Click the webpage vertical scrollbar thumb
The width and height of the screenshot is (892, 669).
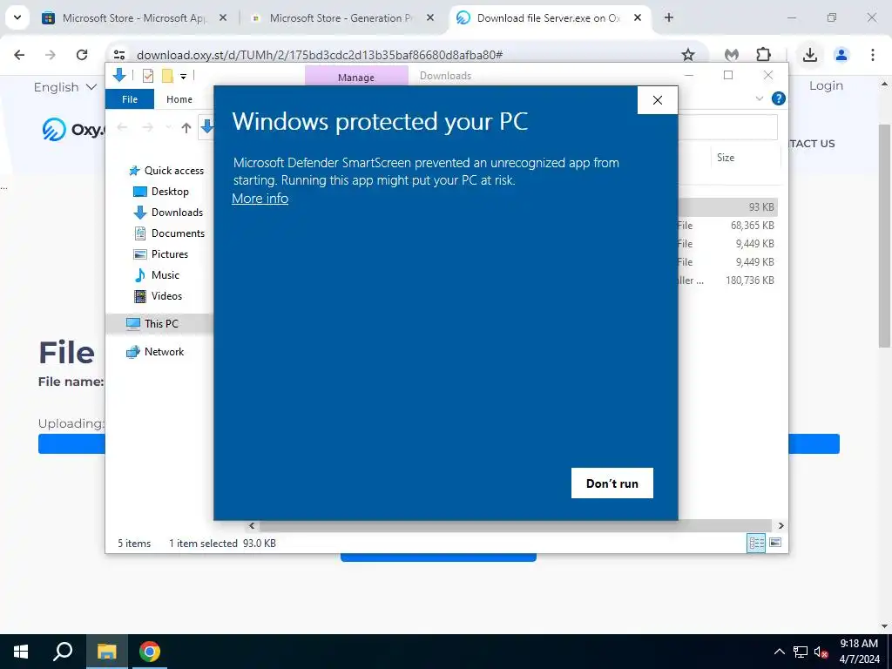click(884, 234)
